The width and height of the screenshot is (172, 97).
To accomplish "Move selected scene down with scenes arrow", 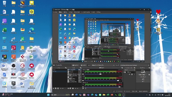I will coord(63,88).
